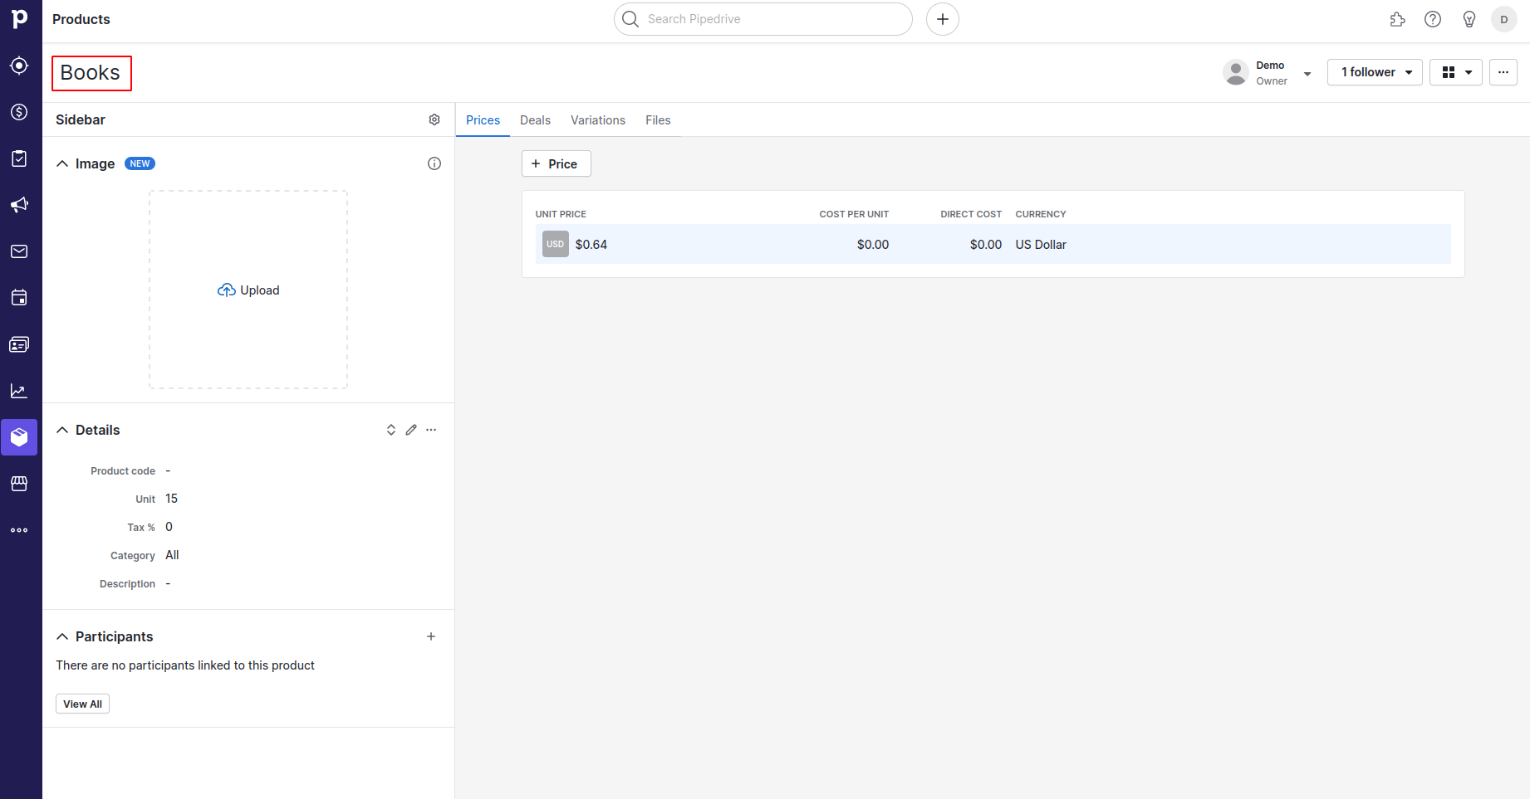Open the Marketplace storefront icon
Viewport: 1530px width, 799px height.
[x=19, y=484]
